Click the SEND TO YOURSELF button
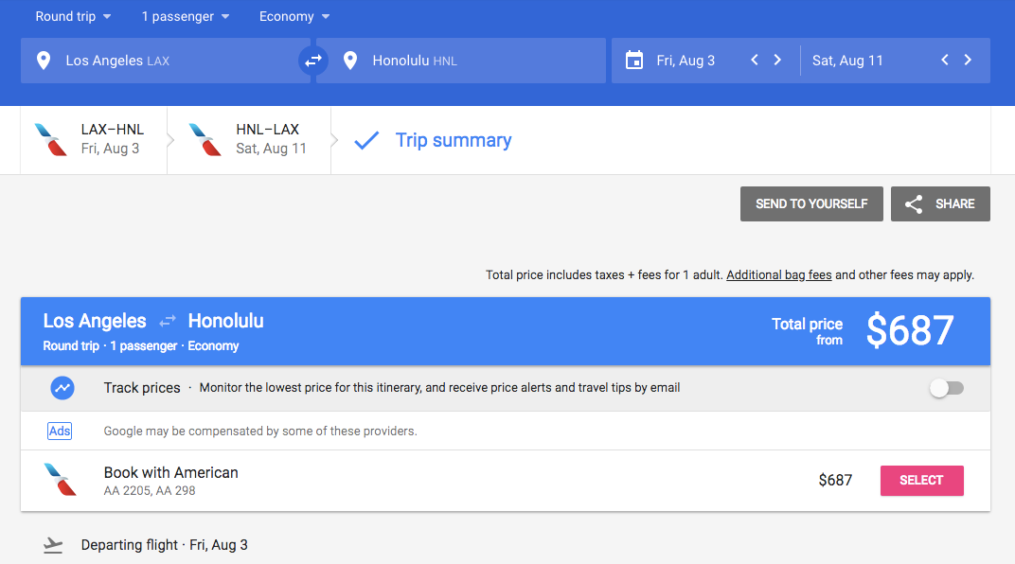1015x564 pixels. (x=811, y=203)
